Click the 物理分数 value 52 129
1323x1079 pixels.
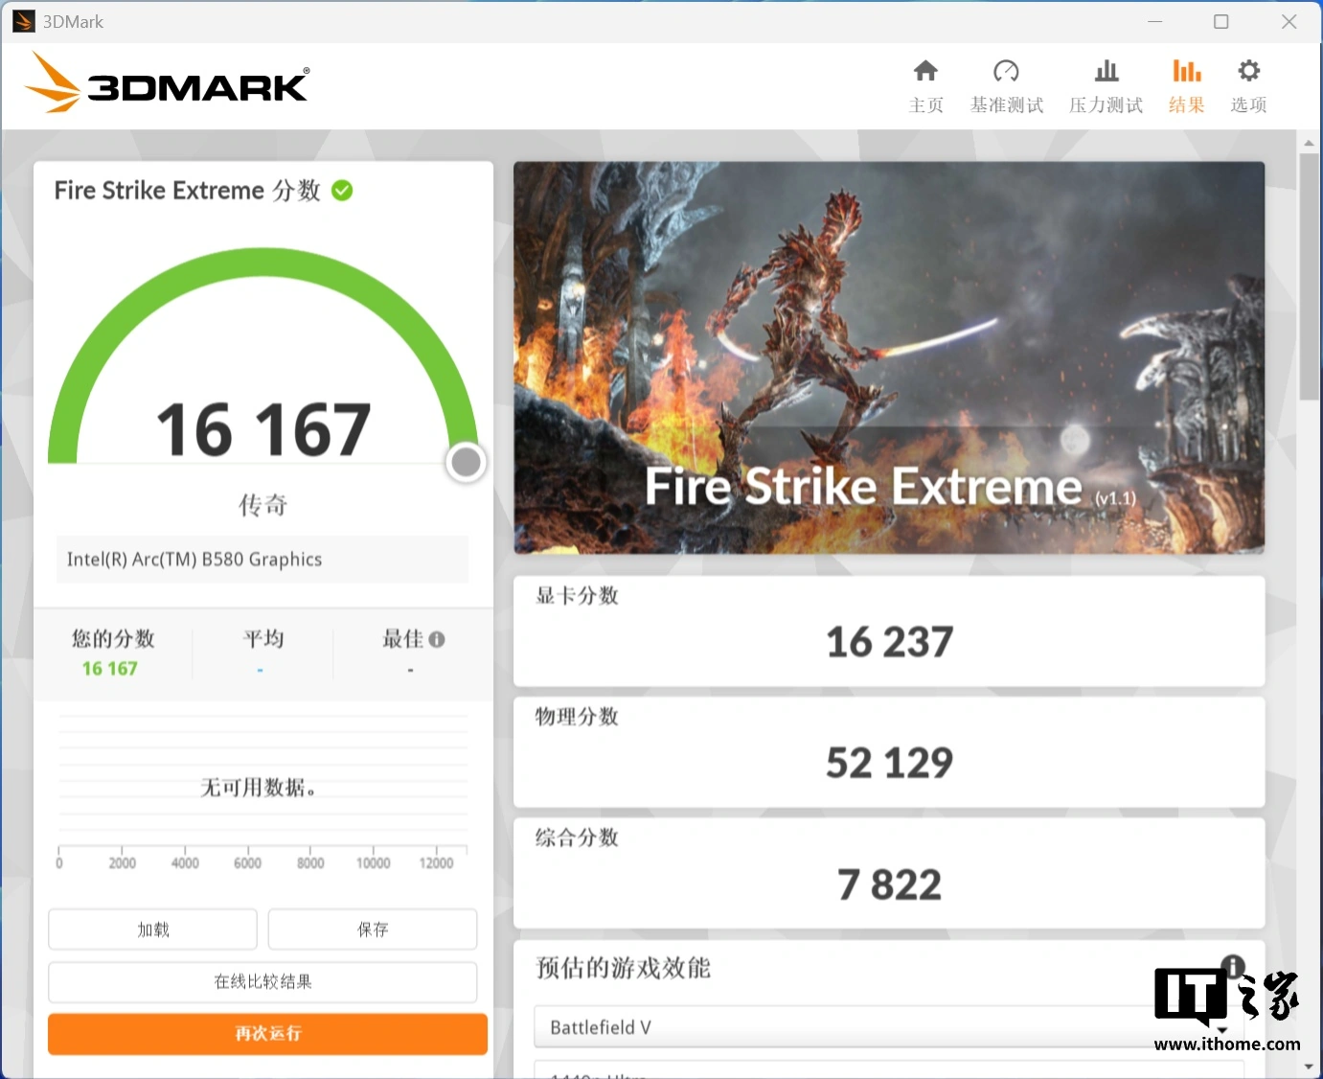tap(889, 763)
